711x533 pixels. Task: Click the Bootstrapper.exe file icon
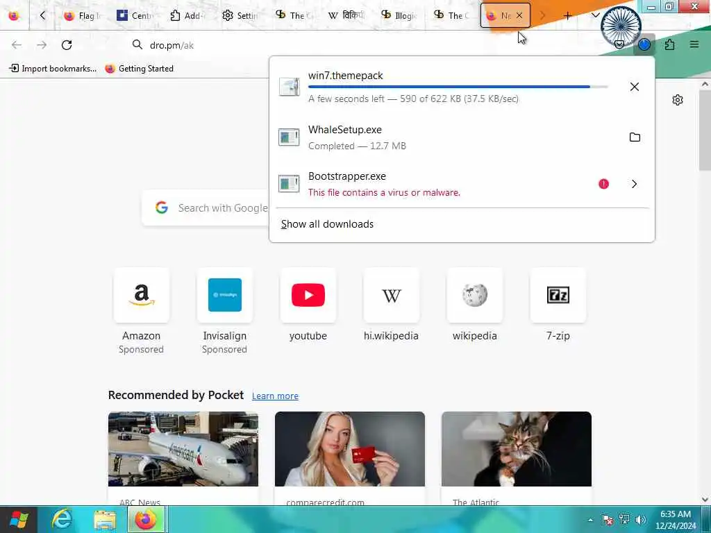pos(289,183)
